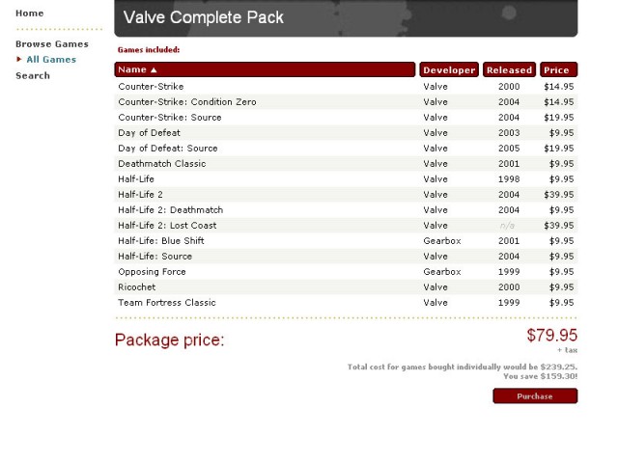Select Counter-Strike: Source row name
Viewport: 618px width, 463px height.
click(x=170, y=118)
